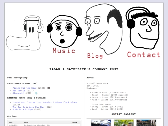Image resolution: width=168 pixels, height=126 pixels.
Task: Click the Radar & Satellite's Command Post heading
Action: coord(84,69)
